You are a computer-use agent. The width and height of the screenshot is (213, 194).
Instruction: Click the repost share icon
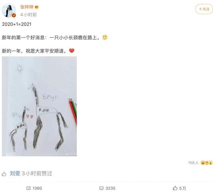[29, 188]
